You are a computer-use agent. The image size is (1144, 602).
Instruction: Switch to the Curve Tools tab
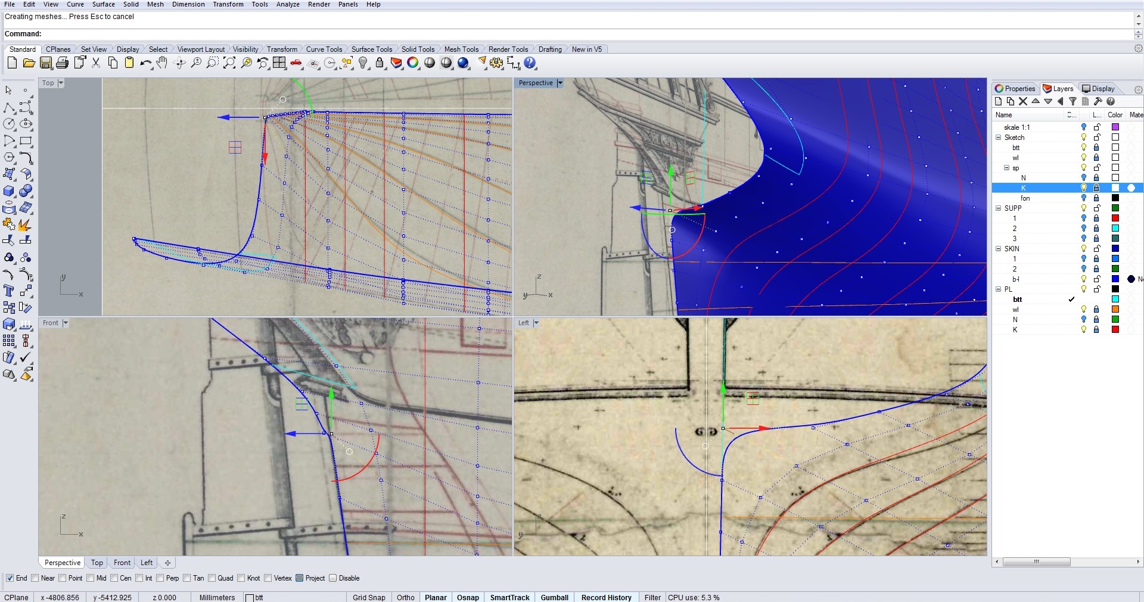(324, 49)
